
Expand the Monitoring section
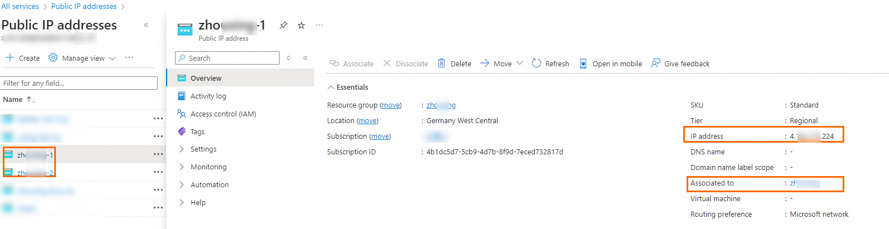coord(182,167)
